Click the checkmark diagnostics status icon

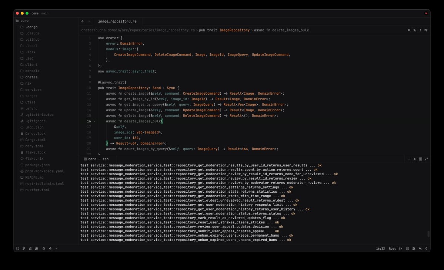point(56,249)
